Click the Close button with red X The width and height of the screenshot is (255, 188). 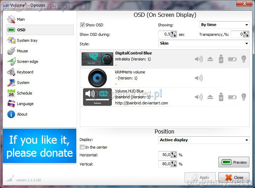(234, 177)
